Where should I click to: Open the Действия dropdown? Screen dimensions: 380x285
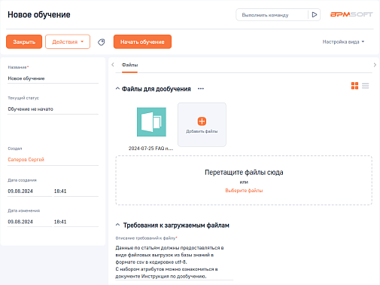pyautogui.click(x=68, y=41)
